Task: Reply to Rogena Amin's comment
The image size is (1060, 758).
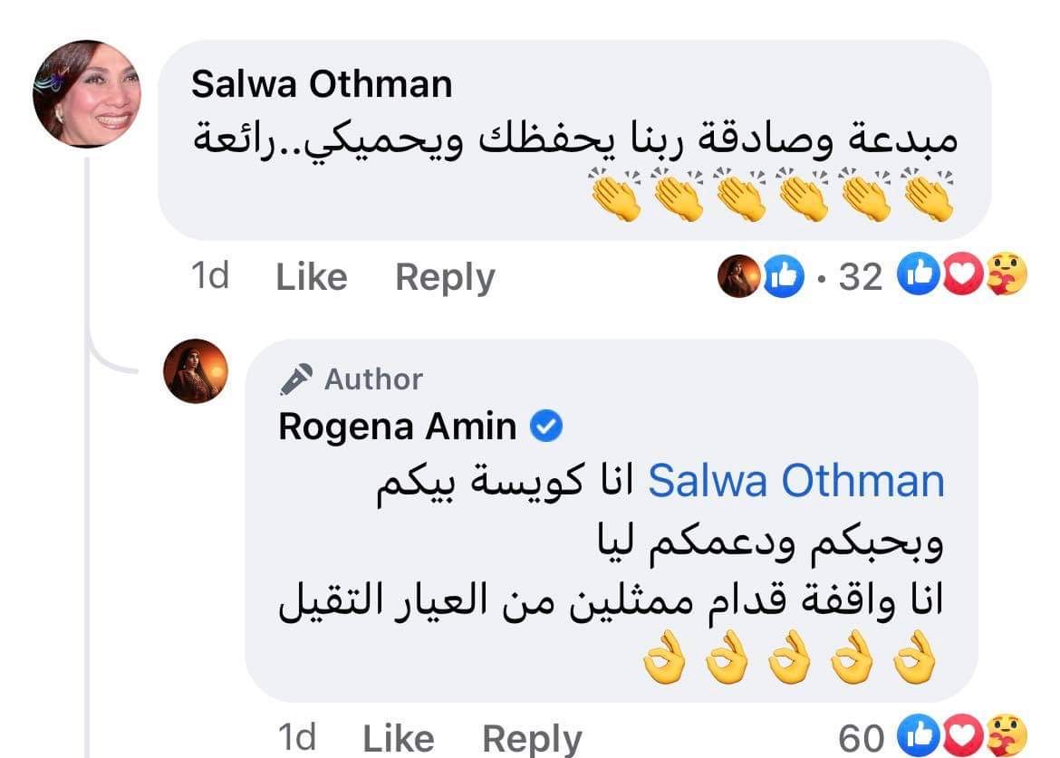Action: point(532,739)
